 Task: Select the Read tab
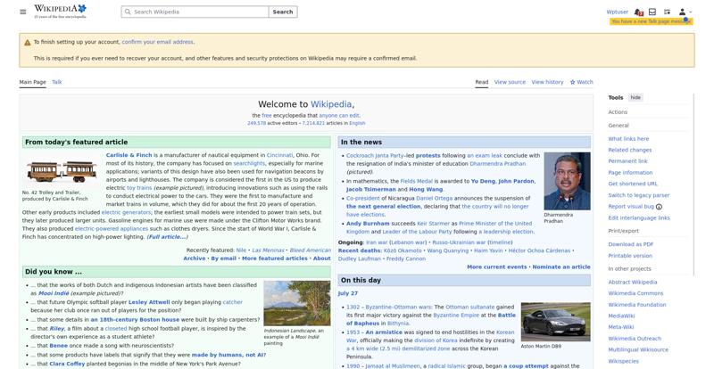pos(482,82)
